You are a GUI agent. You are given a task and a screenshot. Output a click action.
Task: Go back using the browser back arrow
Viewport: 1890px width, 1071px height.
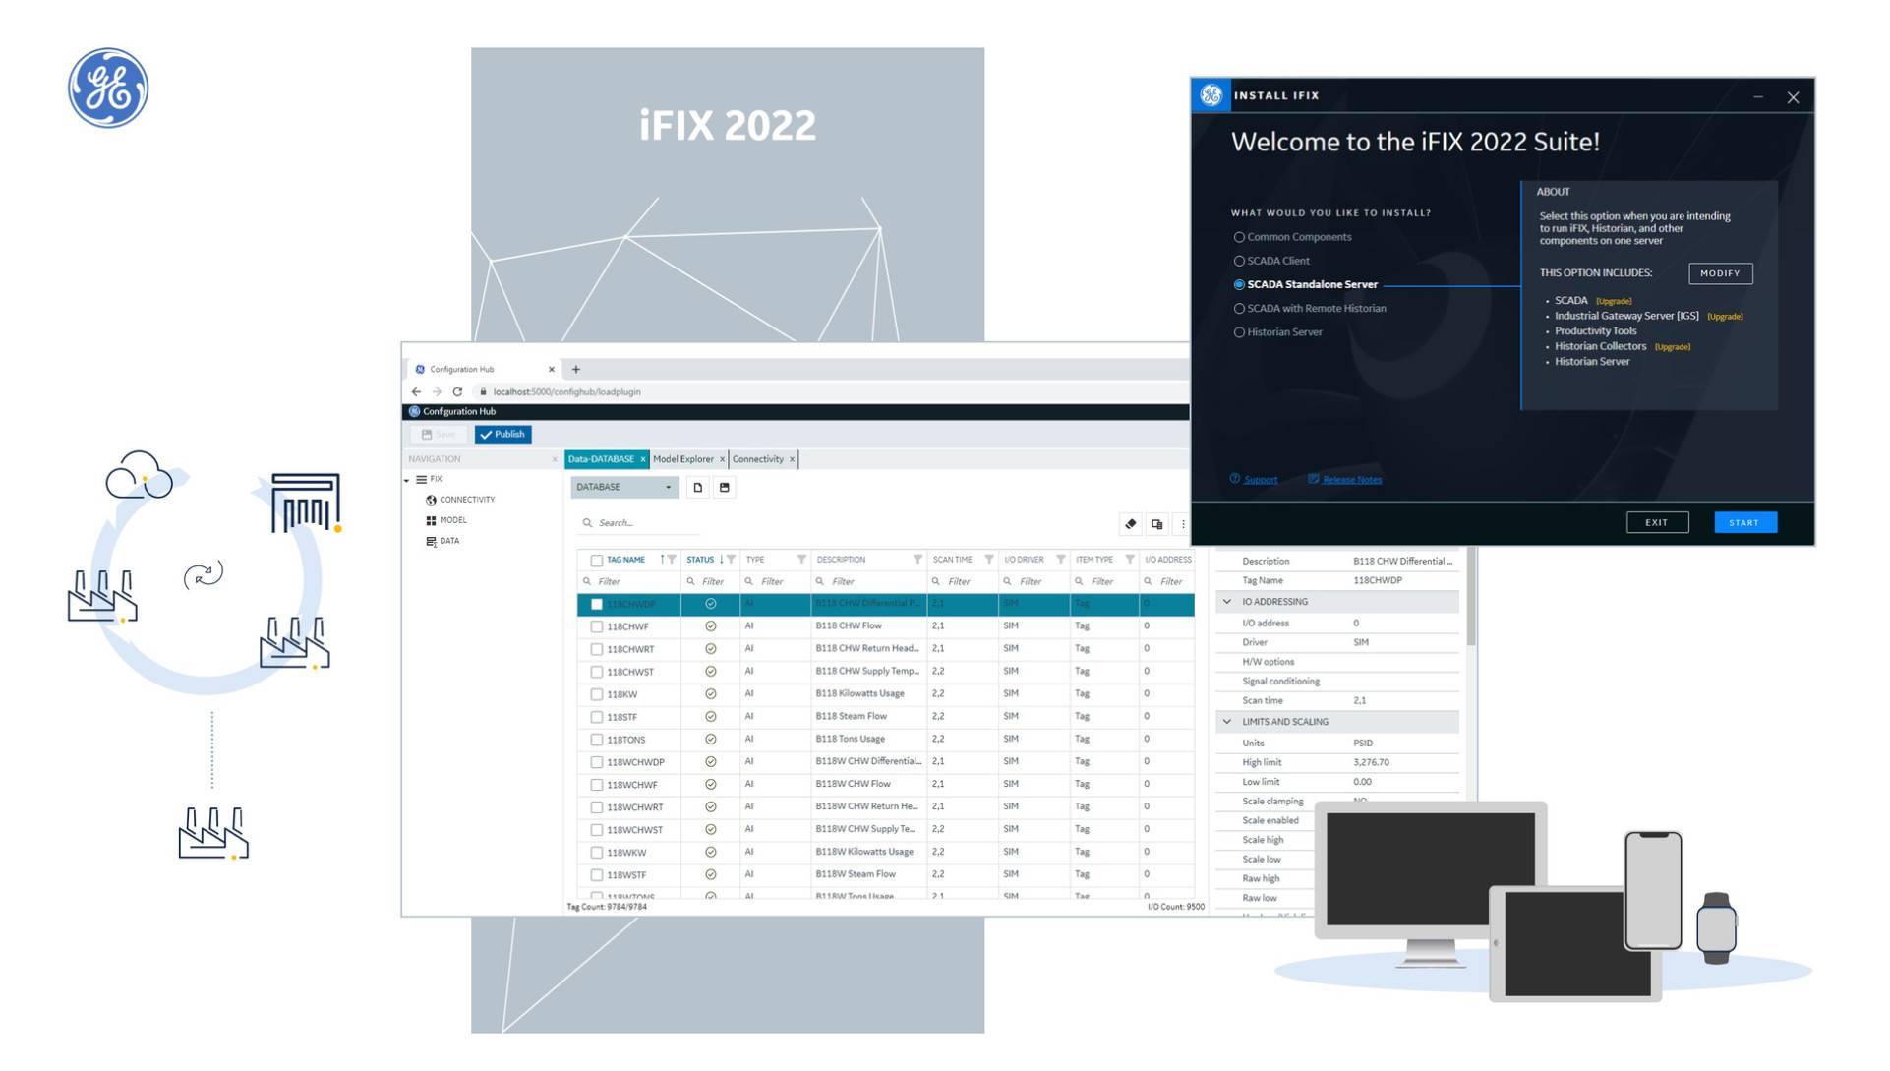click(416, 391)
